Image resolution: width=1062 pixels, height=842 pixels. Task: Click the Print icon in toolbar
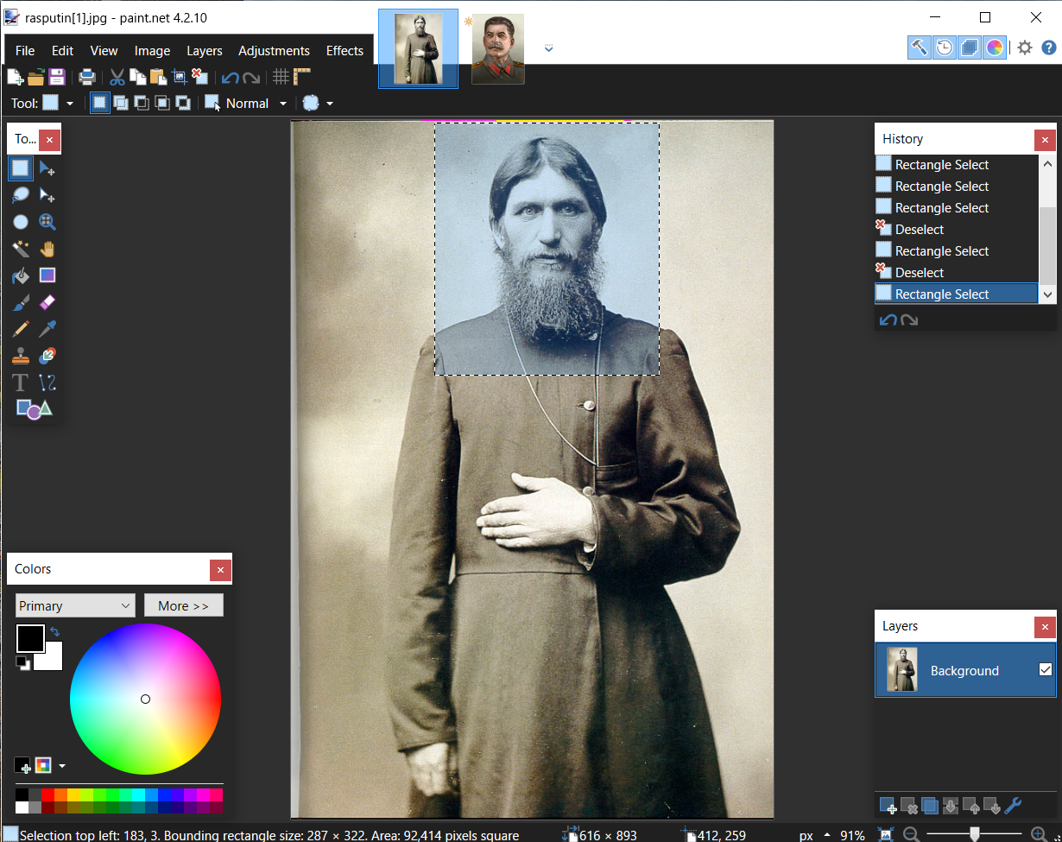click(87, 77)
